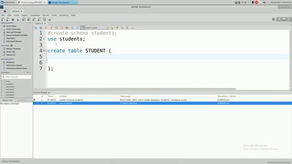Click the horizontal scrollbar of SQL editor

pos(135,89)
